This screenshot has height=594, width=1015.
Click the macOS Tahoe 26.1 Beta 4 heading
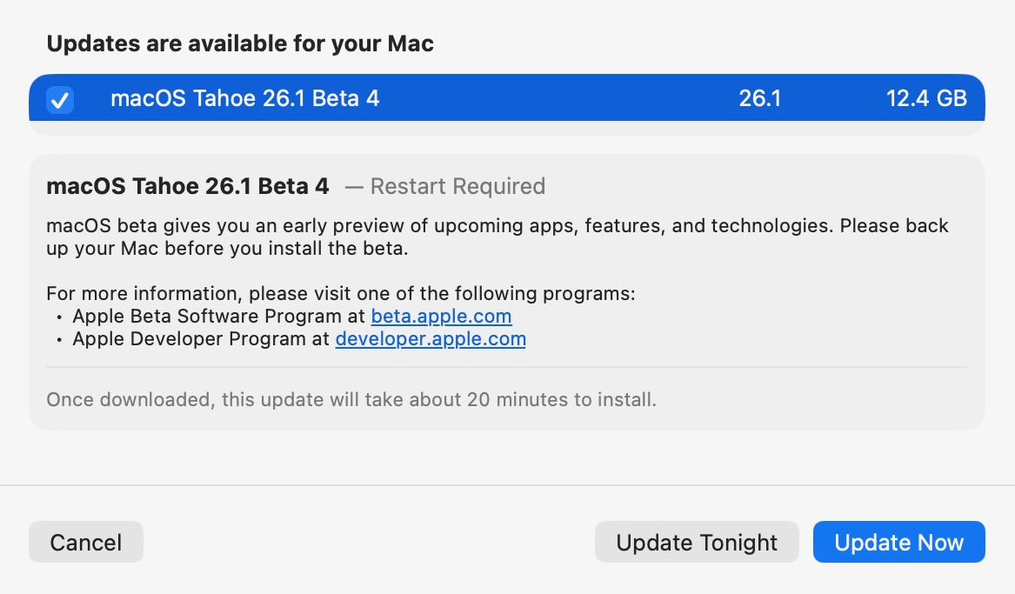coord(187,186)
